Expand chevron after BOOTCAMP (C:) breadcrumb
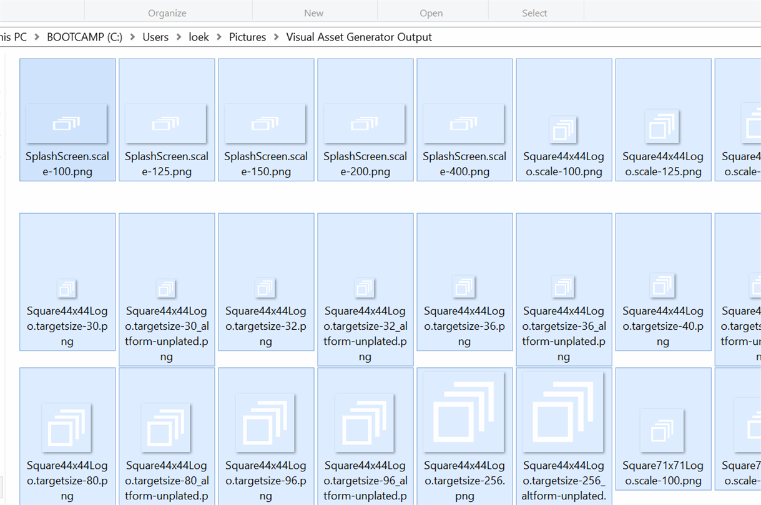The width and height of the screenshot is (761, 505). pos(132,37)
